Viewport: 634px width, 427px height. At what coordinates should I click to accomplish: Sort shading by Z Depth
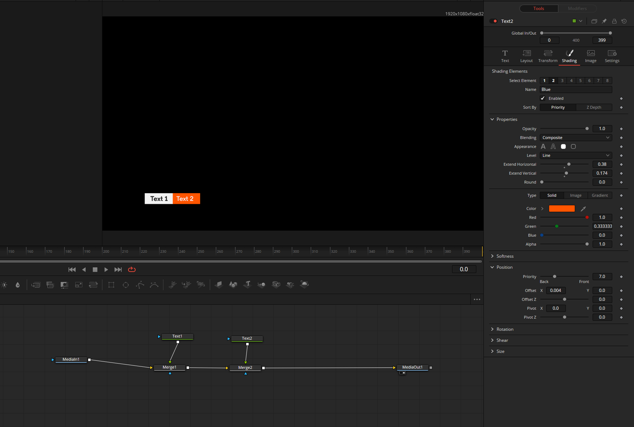(594, 107)
